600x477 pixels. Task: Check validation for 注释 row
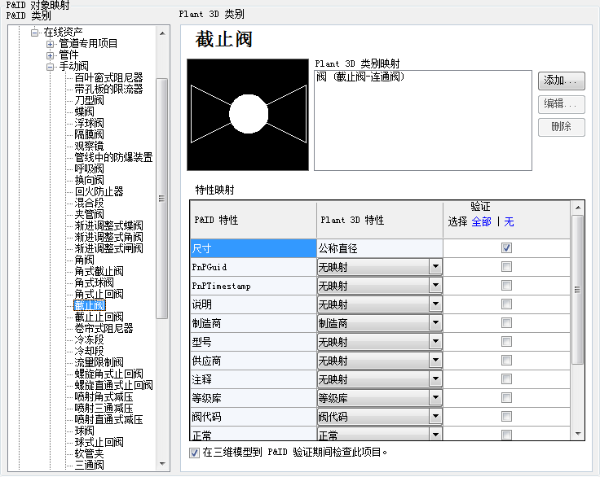tap(506, 379)
